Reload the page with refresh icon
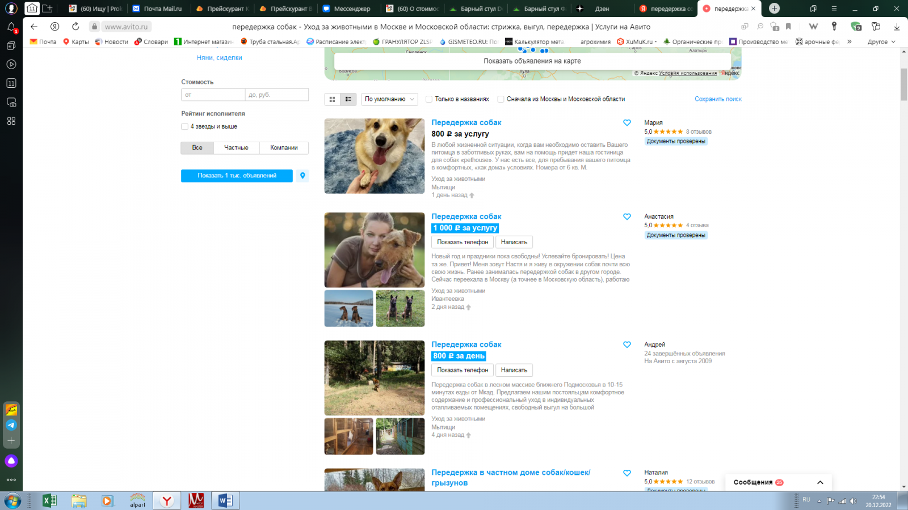This screenshot has width=908, height=510. (x=75, y=27)
